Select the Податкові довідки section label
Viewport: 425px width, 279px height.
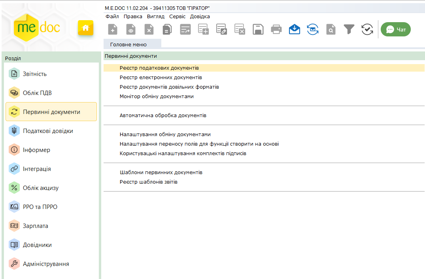[48, 131]
